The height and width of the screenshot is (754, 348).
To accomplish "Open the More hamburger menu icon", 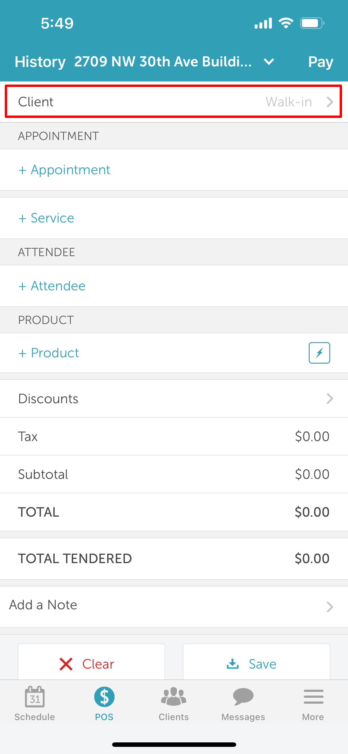I will pos(313,697).
